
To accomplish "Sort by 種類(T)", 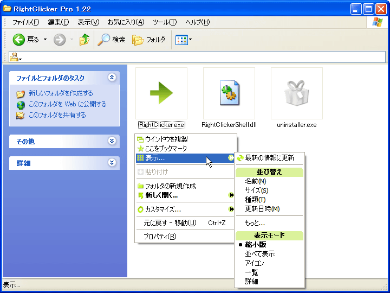I will click(270, 200).
